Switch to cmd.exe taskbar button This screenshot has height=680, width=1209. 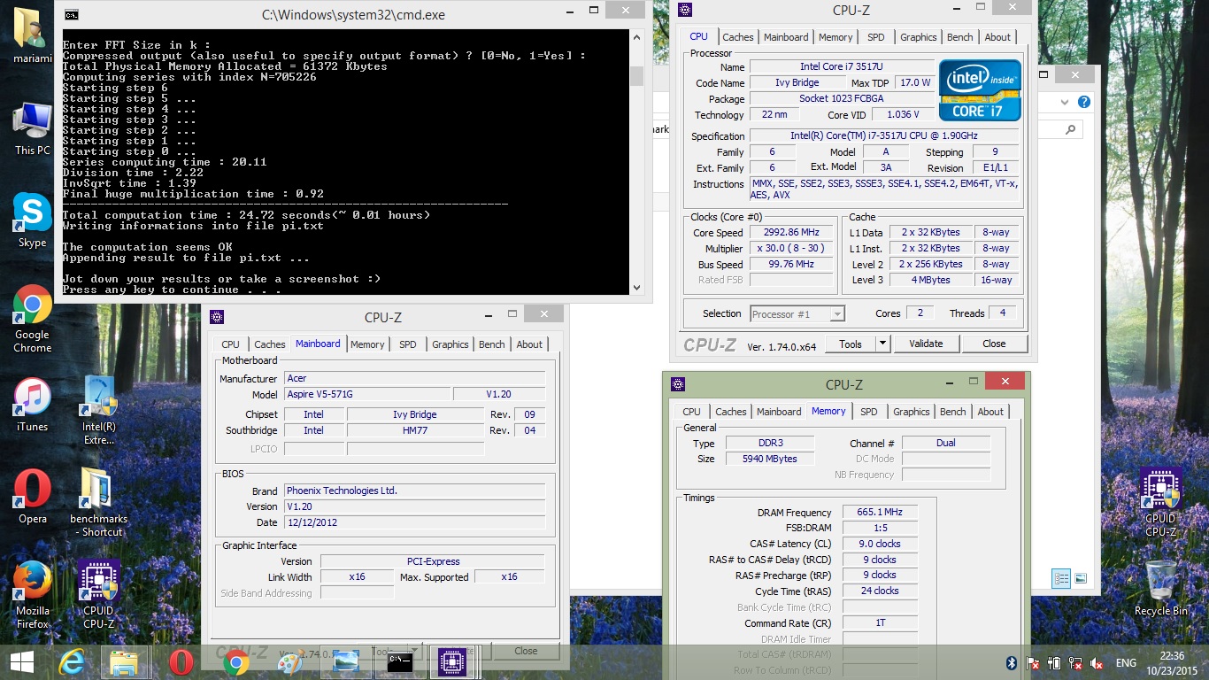[399, 662]
